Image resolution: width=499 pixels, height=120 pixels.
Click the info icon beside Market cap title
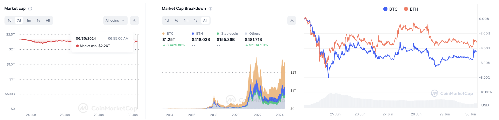click(30, 9)
